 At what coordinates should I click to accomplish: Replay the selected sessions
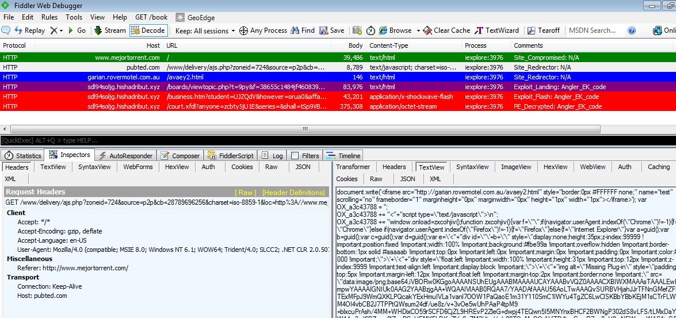tap(30, 30)
